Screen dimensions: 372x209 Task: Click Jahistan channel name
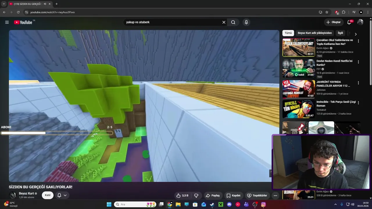coord(321,90)
